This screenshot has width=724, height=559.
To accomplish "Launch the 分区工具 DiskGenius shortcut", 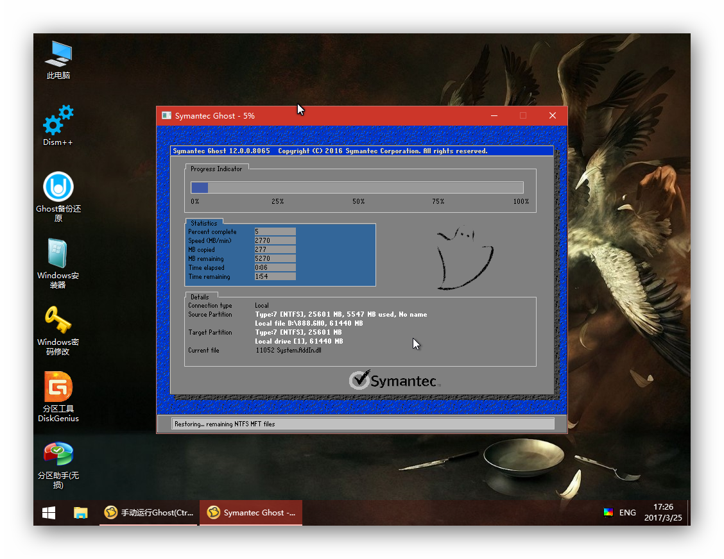I will click(x=58, y=397).
